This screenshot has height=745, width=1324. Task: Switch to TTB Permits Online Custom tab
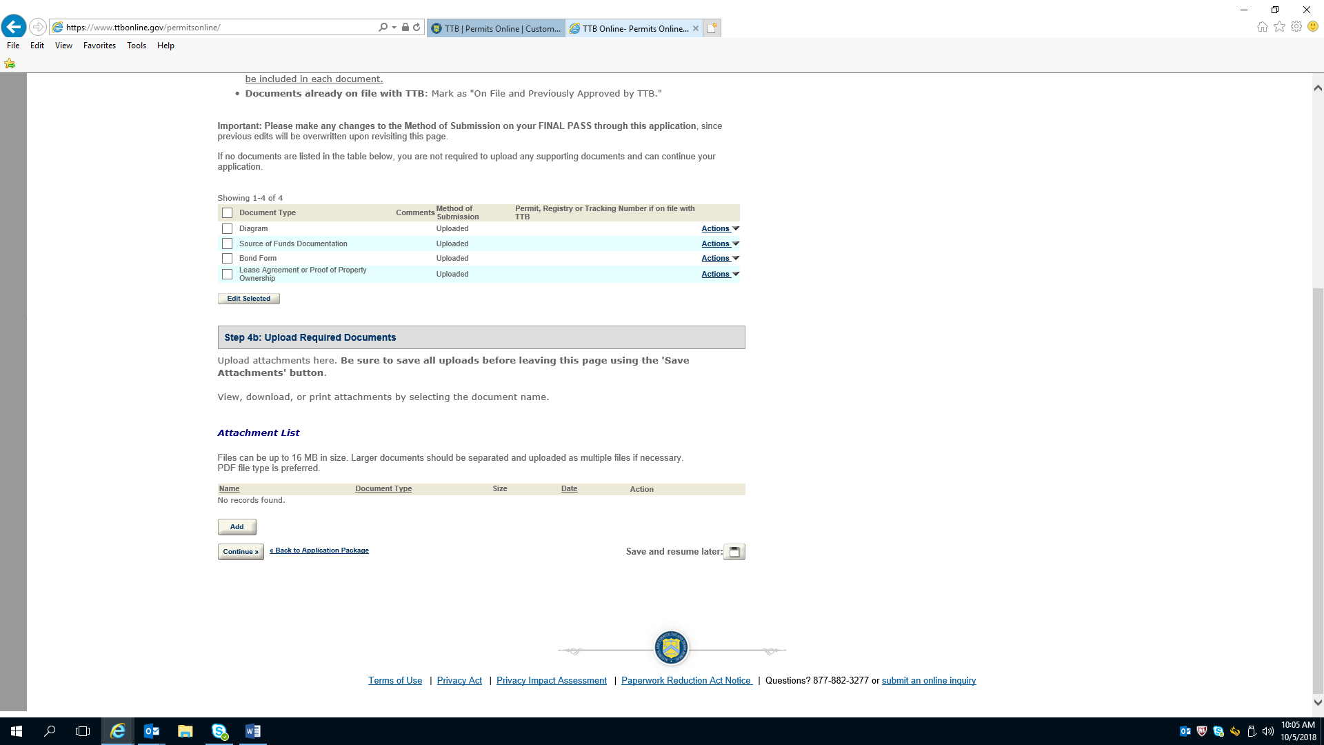[496, 28]
